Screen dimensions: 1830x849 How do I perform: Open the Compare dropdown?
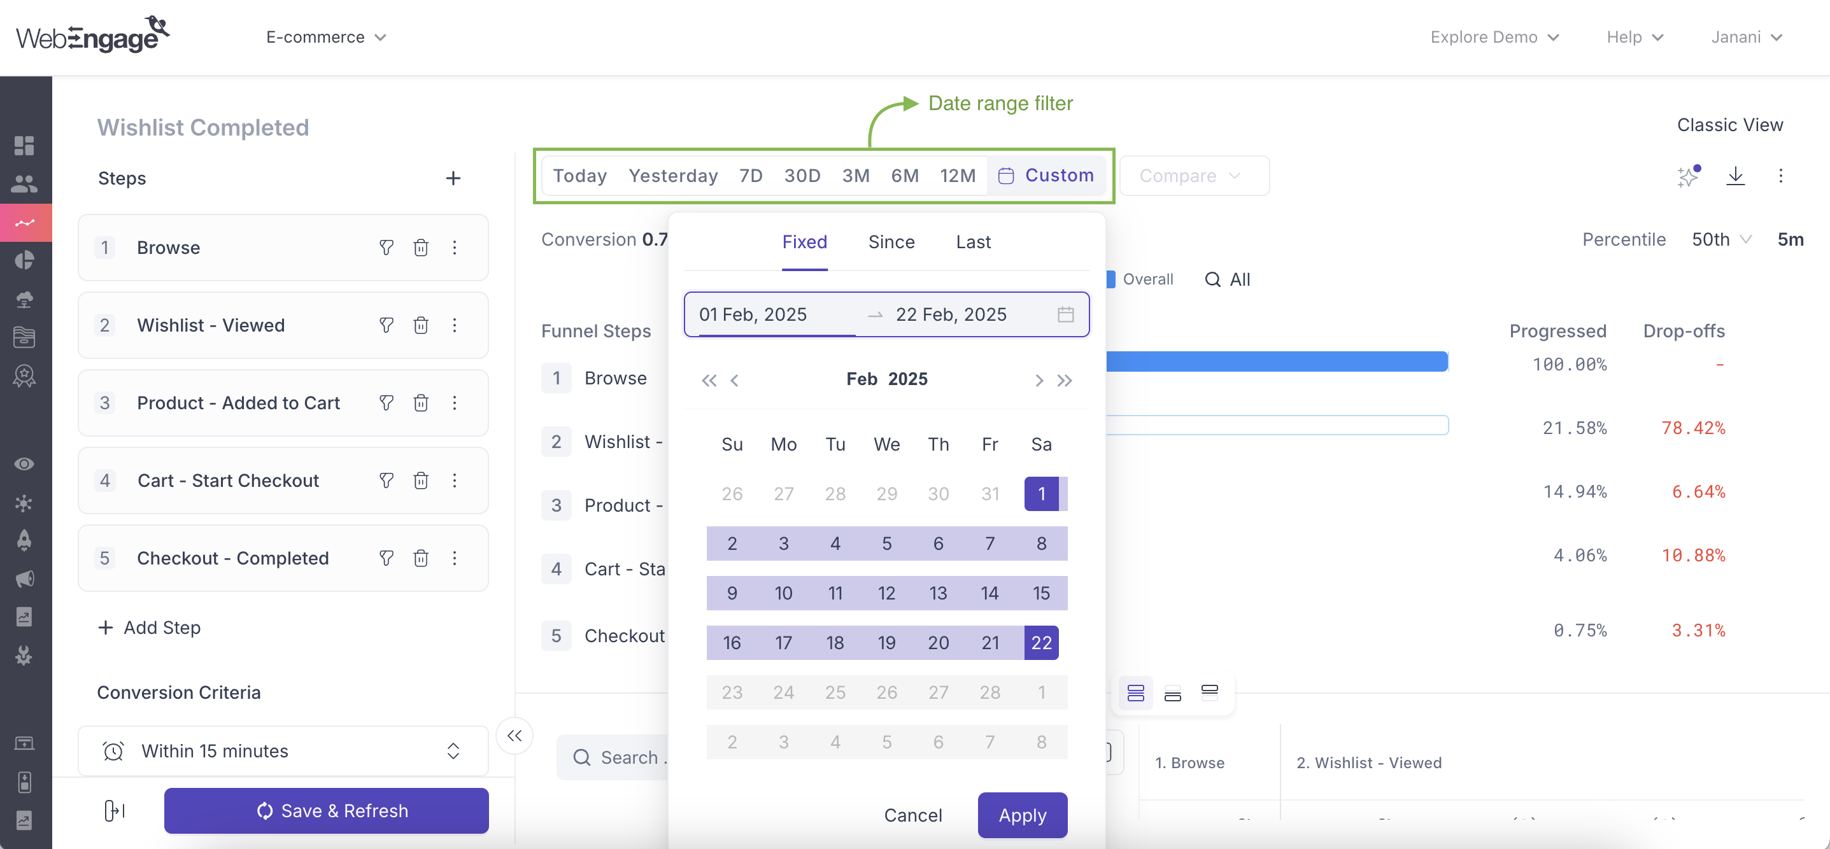1194,176
